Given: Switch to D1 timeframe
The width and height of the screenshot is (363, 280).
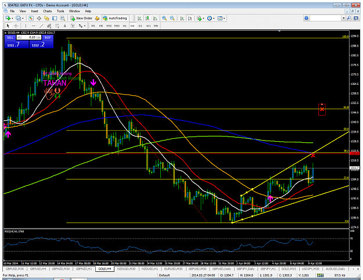Looking at the screenshot, I should click(141, 26).
